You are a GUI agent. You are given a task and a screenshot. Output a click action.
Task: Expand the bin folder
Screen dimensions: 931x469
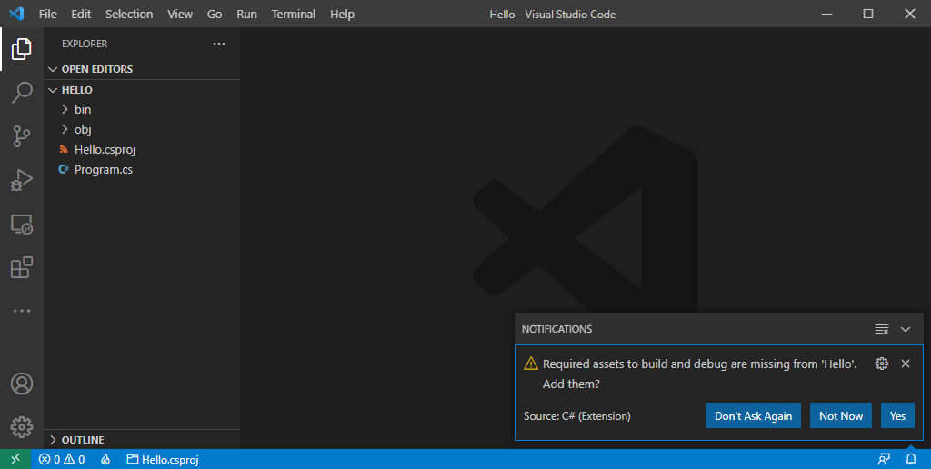tap(142, 109)
